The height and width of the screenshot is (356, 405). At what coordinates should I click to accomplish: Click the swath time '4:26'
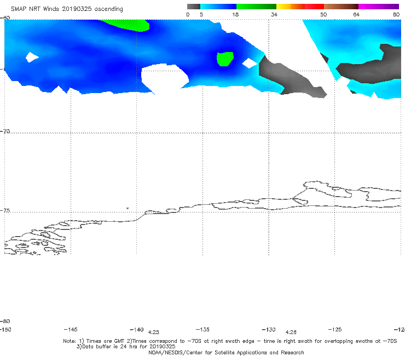(291, 332)
